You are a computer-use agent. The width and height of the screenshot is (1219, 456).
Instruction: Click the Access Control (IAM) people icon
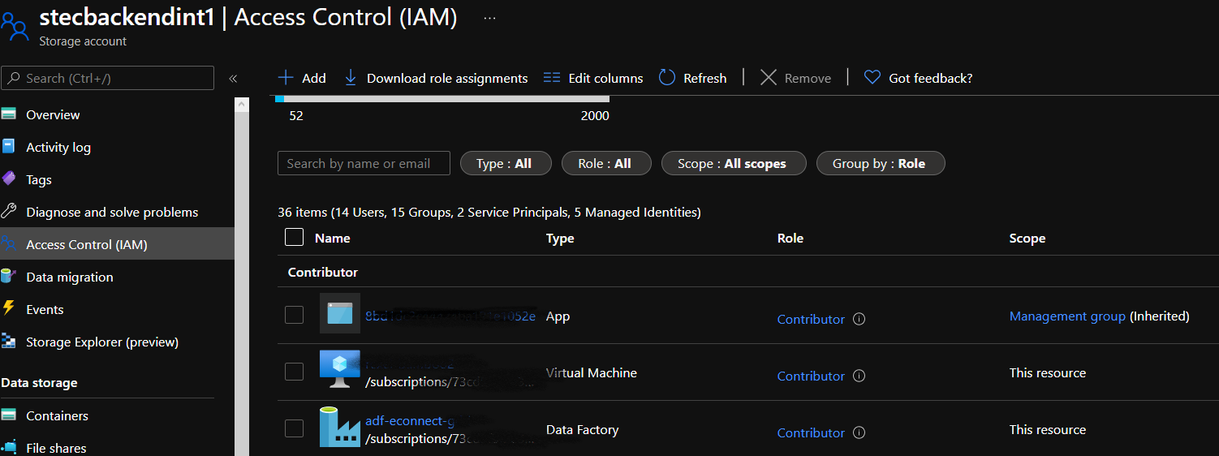click(x=9, y=244)
